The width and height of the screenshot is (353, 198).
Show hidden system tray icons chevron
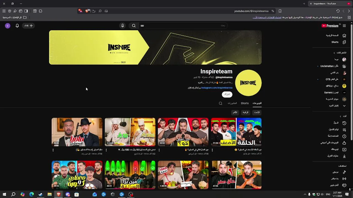point(305,194)
